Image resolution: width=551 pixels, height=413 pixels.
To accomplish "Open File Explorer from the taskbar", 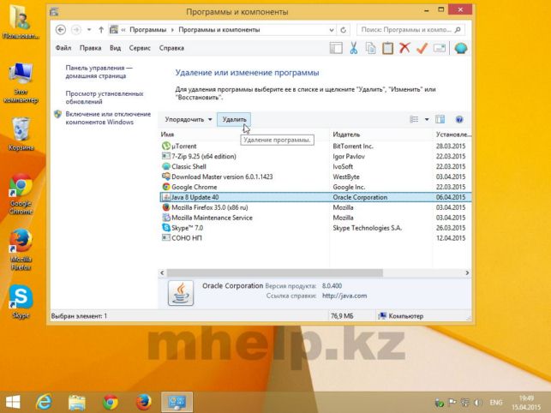I will (77, 402).
